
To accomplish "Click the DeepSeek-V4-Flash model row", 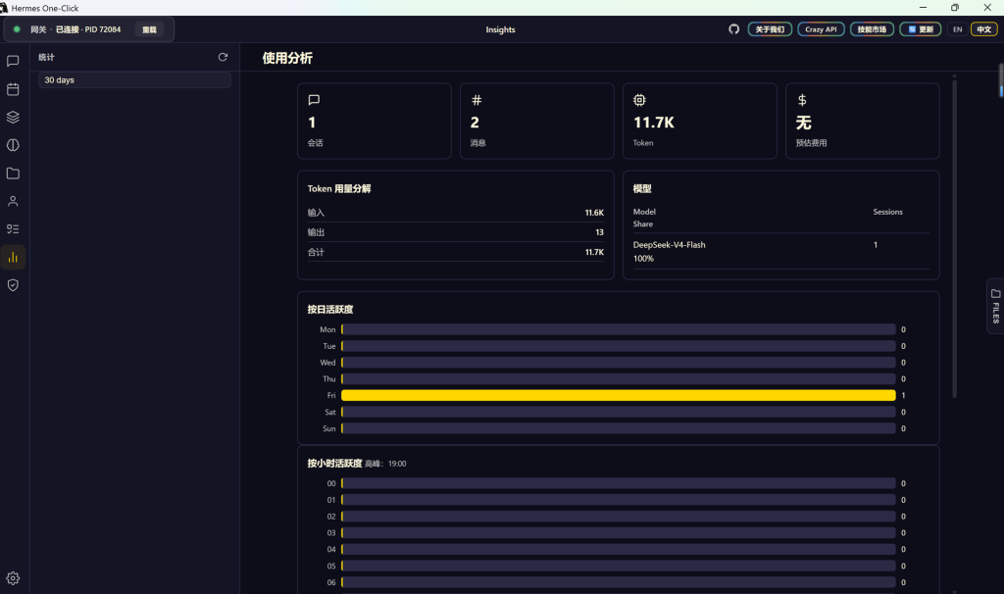I will click(x=780, y=251).
